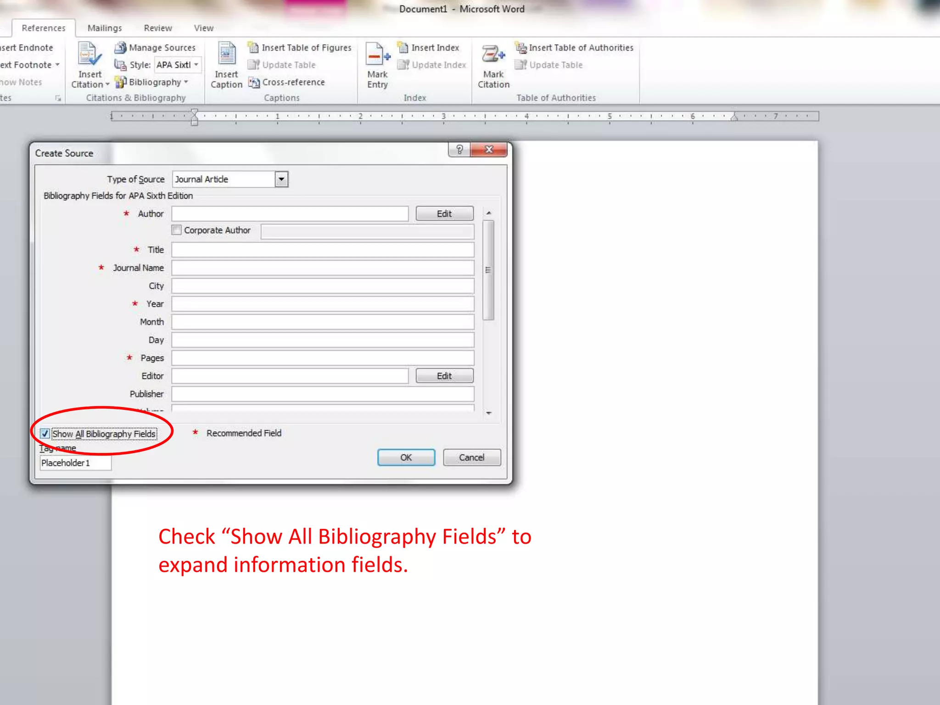This screenshot has height=705, width=940.
Task: Open Manage Sources
Action: [x=155, y=47]
